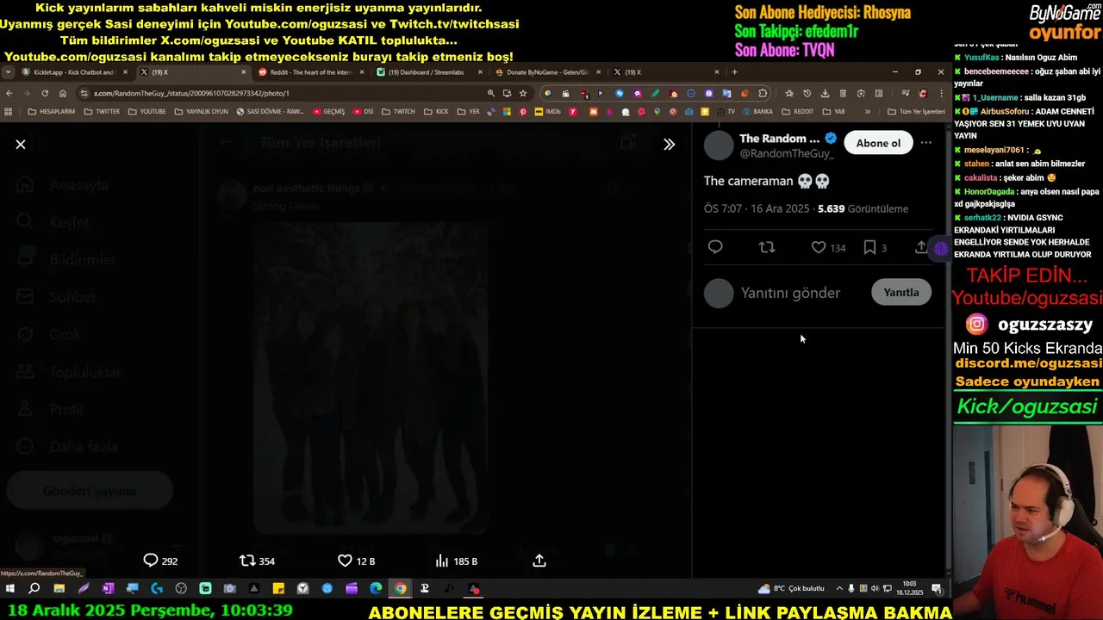Click the Windows Start button

[9, 589]
